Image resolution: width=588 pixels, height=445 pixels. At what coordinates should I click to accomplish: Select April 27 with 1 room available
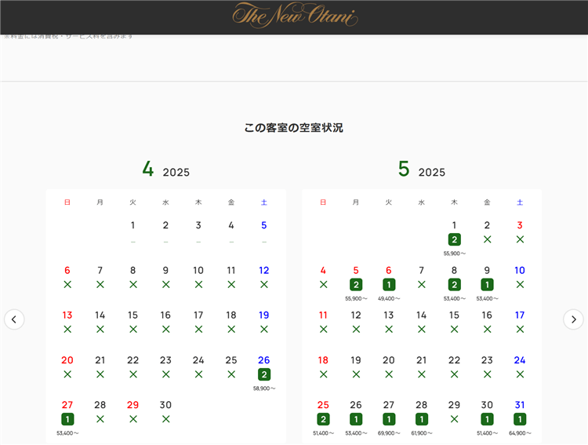[x=67, y=419]
